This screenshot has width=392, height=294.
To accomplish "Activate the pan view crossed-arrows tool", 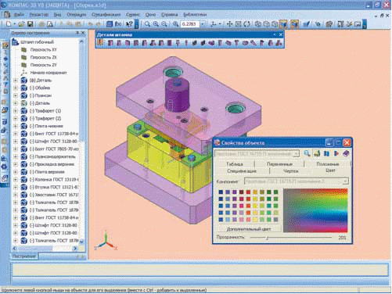I will click(x=229, y=24).
